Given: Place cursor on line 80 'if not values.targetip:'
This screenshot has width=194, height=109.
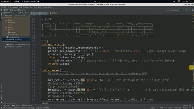Looking at the screenshot, I should 67,58.
